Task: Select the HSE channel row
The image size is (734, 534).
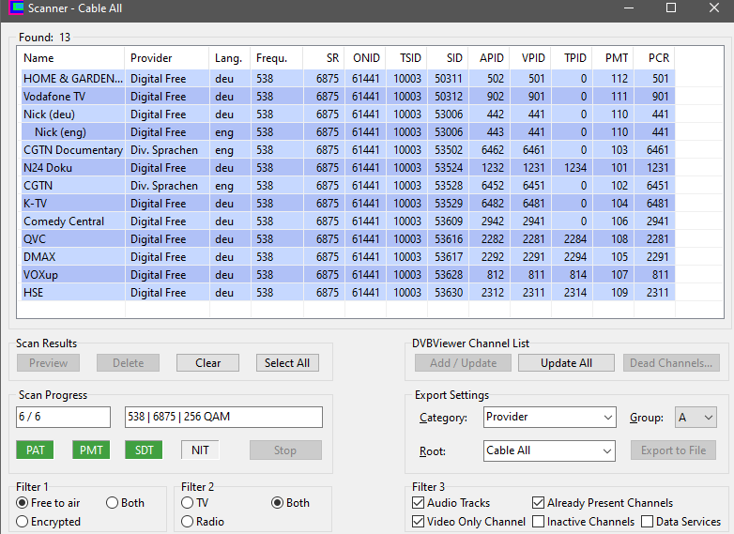Action: pyautogui.click(x=348, y=293)
